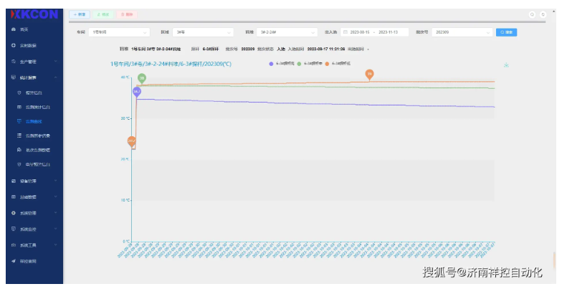Click the round refresh icon at top right
This screenshot has height=289, width=562.
pyautogui.click(x=543, y=14)
